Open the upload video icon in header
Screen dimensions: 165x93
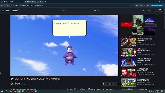pyautogui.click(x=144, y=11)
